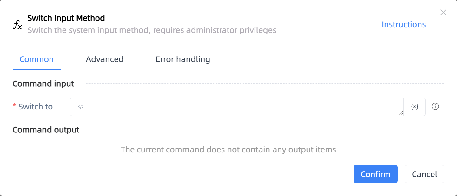Screen dimensions: 457x196
Task: Toggle the </> expression mode icon
Action: click(81, 107)
